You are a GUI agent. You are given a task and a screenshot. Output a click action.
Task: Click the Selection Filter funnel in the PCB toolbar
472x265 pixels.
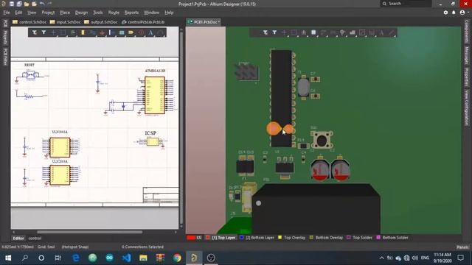(265, 32)
